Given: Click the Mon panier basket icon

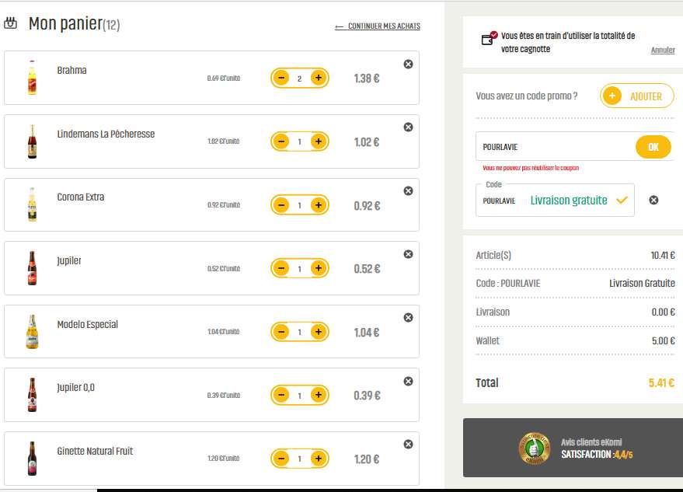Looking at the screenshot, I should [x=11, y=23].
